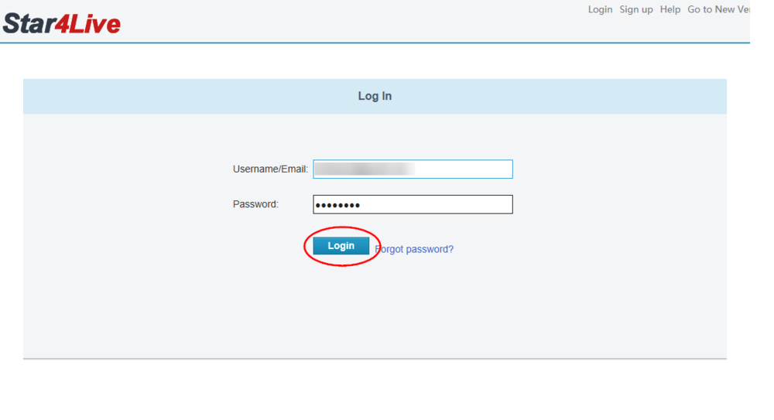Click the dark Star part of logo
Viewport: 774px width, 420px height.
click(29, 24)
